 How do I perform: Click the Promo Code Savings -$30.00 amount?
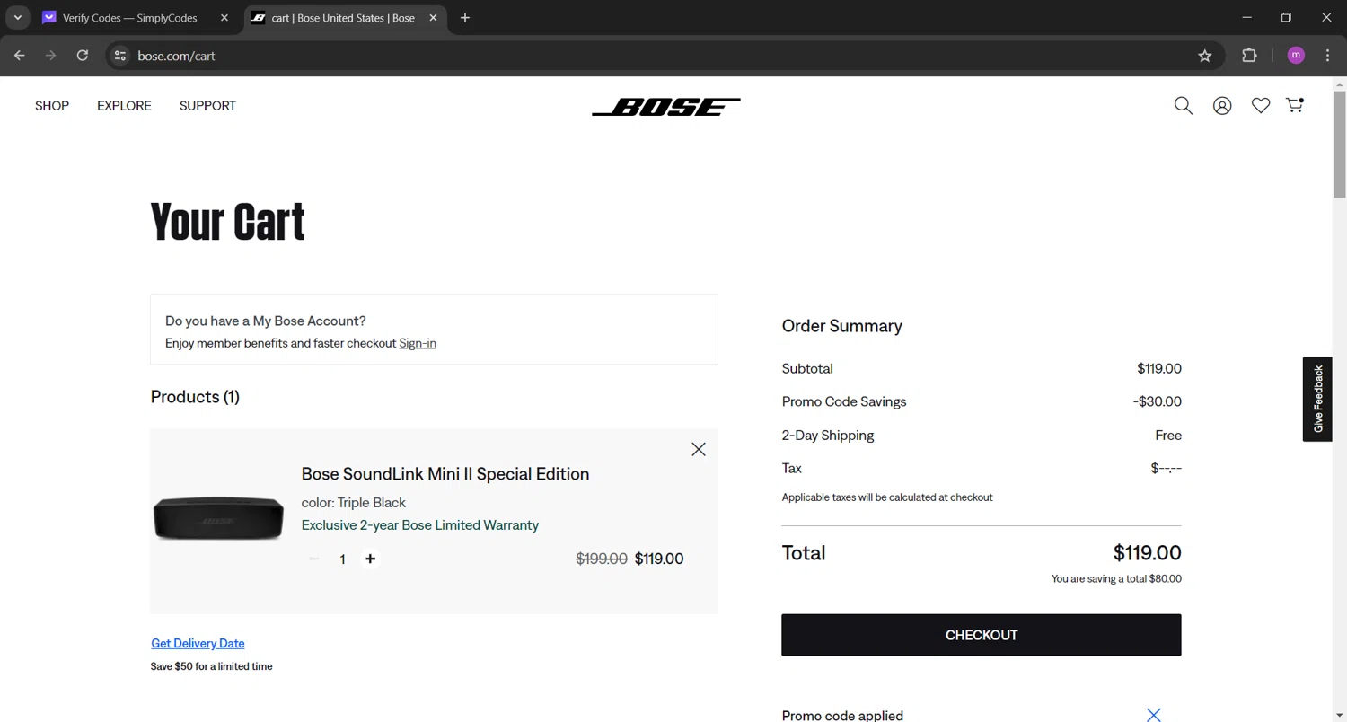click(1158, 401)
